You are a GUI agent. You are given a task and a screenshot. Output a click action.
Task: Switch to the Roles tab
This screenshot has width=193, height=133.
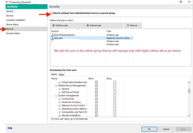[x=61, y=75]
